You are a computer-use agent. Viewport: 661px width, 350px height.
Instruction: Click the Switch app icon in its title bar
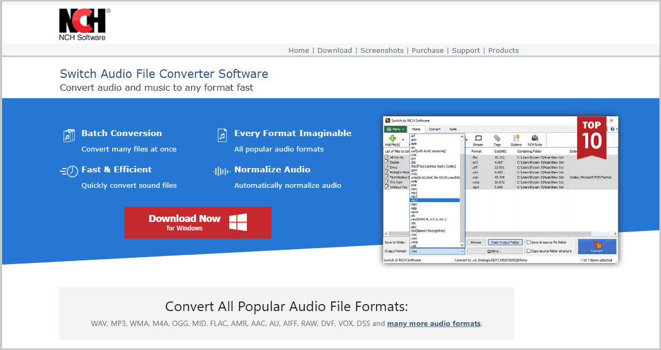pos(387,121)
